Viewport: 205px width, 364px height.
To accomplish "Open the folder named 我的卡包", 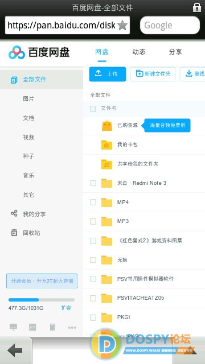I will point(128,144).
